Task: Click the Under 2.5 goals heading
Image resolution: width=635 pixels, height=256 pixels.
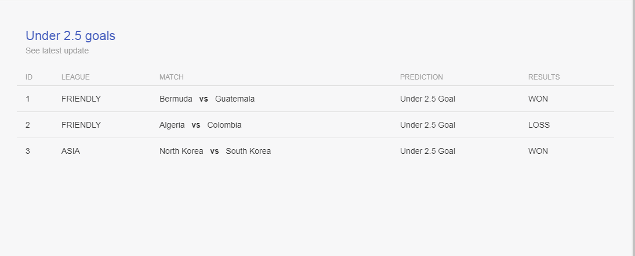Action: (x=71, y=36)
